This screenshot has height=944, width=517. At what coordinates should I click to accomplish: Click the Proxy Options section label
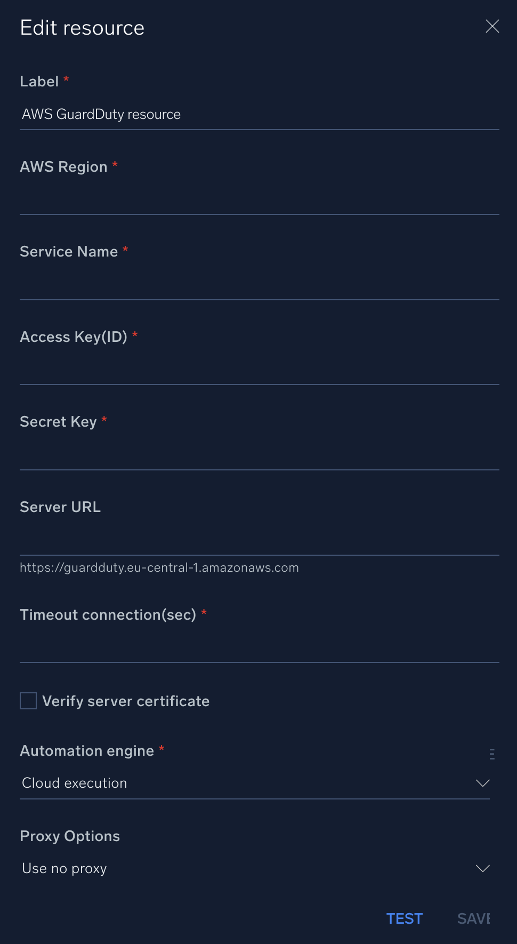70,836
